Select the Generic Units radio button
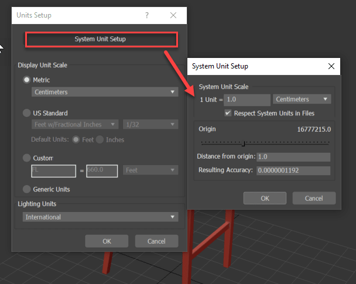356x284 pixels. (x=27, y=189)
